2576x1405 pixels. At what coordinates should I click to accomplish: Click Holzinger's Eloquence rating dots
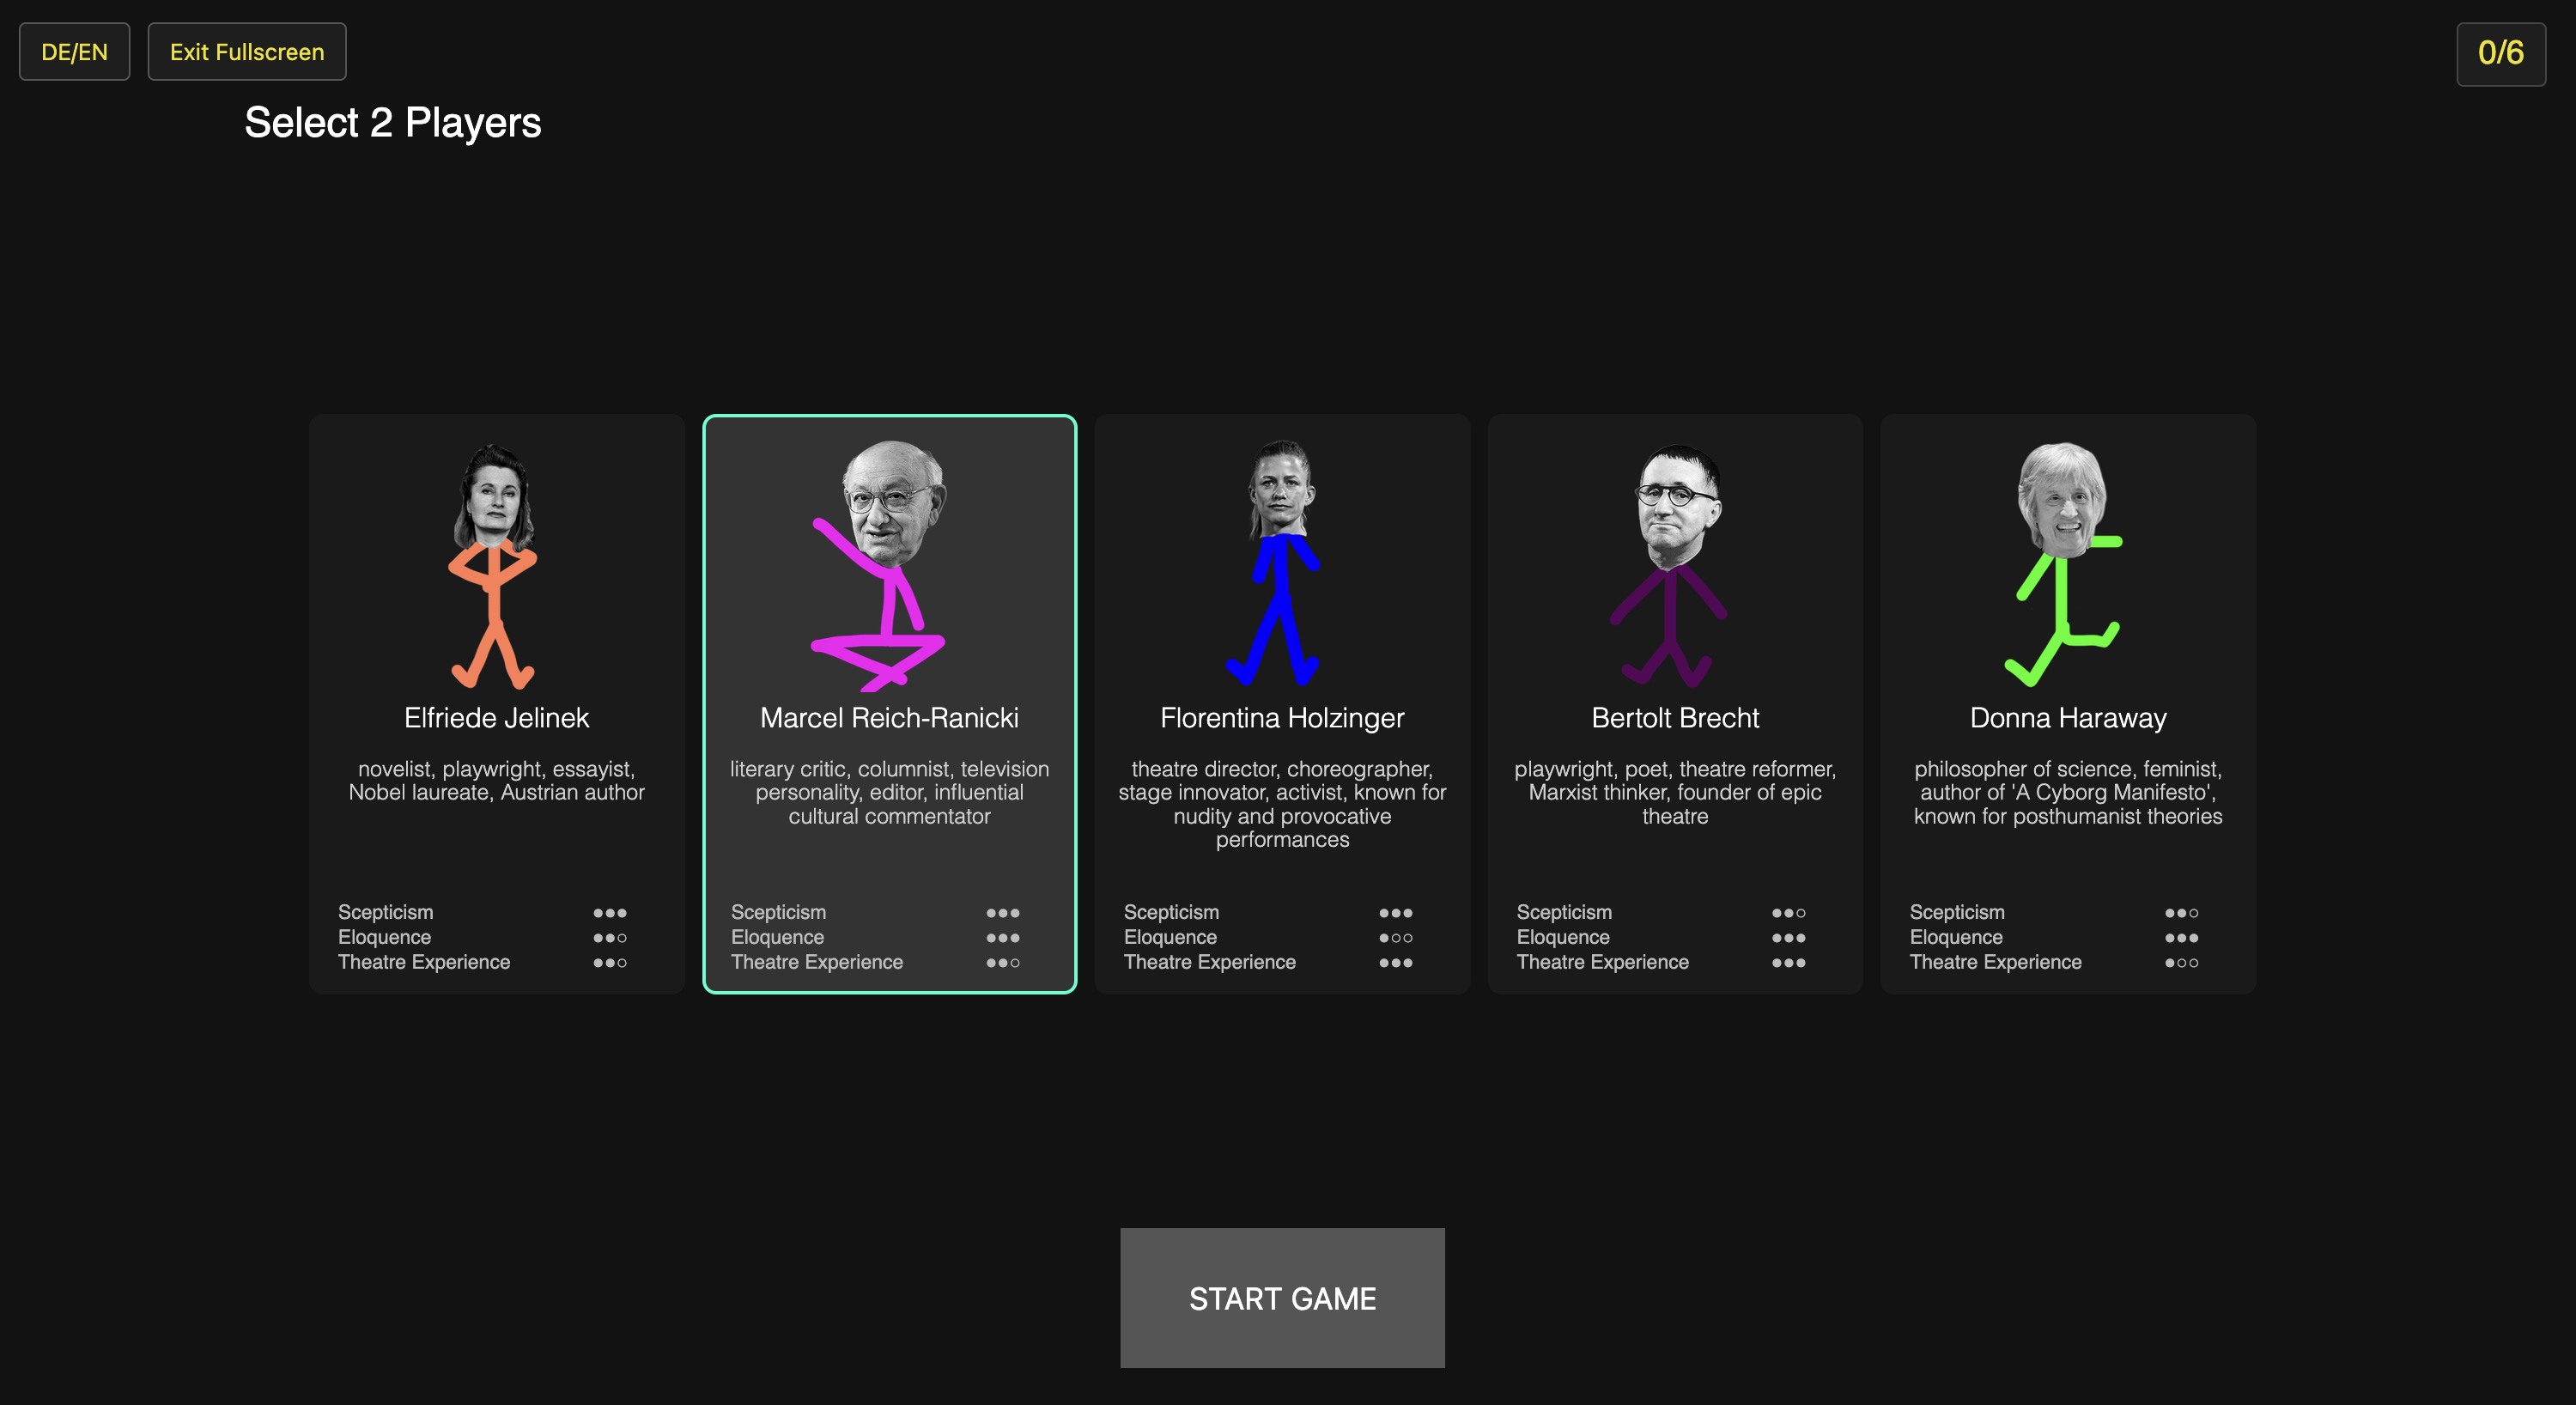click(x=1396, y=938)
